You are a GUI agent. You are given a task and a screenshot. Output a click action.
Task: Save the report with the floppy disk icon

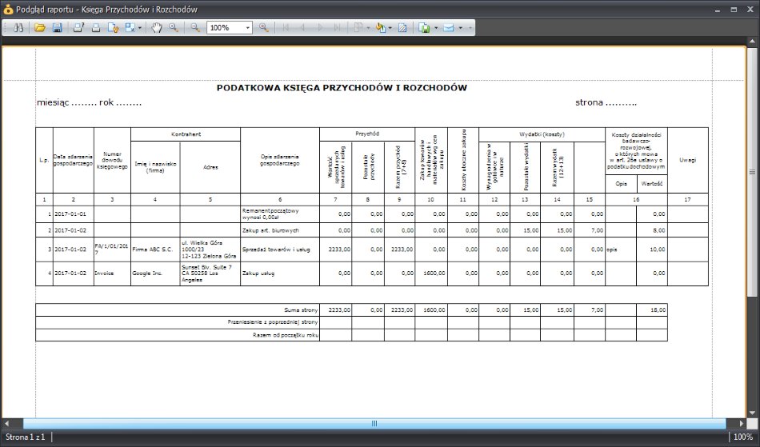pyautogui.click(x=57, y=28)
